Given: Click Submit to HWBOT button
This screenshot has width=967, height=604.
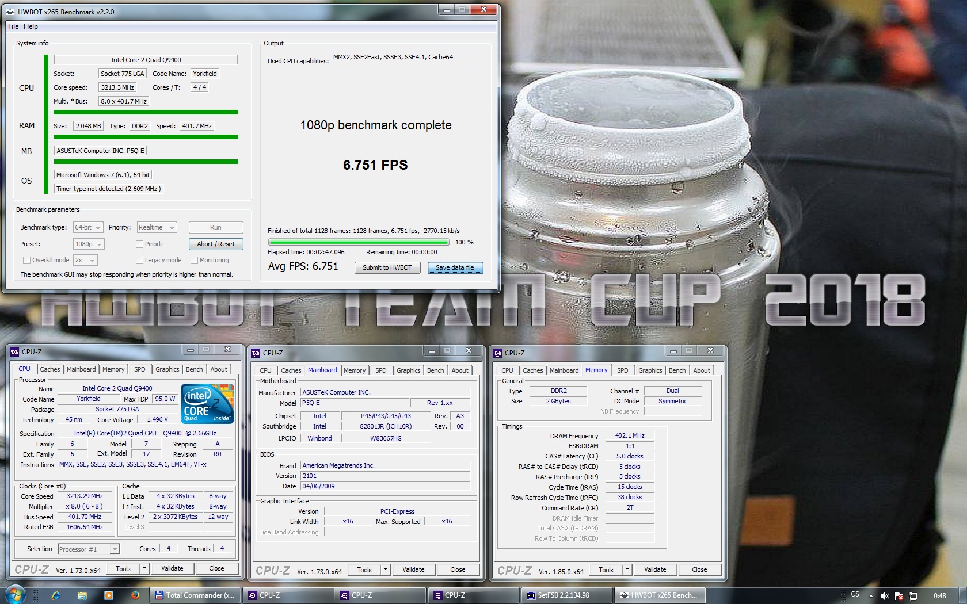Looking at the screenshot, I should tap(387, 267).
